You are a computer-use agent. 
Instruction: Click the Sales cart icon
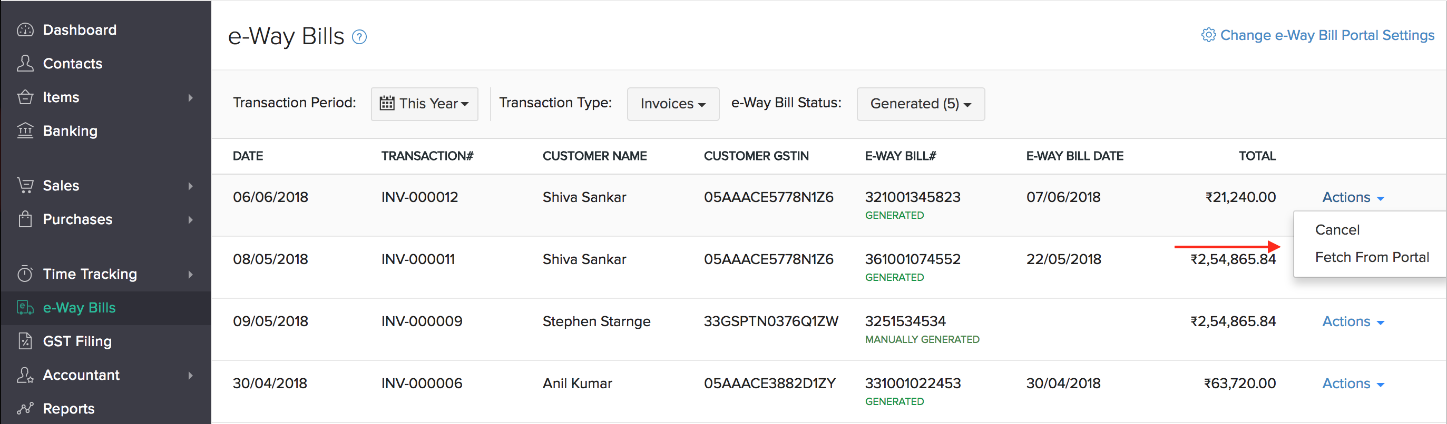[x=25, y=185]
